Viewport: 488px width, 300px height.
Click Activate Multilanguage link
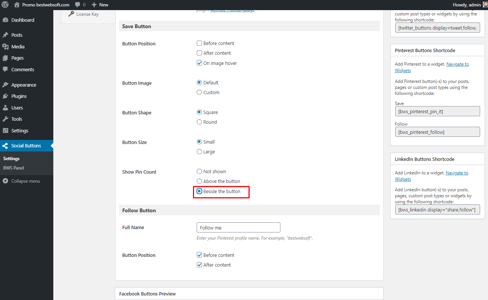[232, 10]
